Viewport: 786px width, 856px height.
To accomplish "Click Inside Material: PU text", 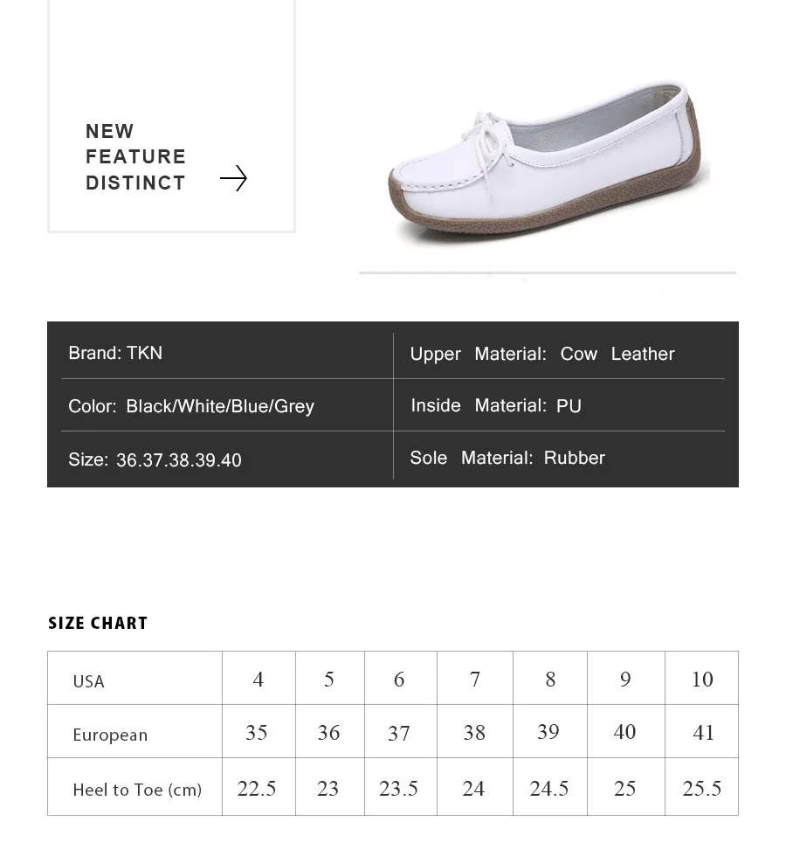I will pos(496,405).
